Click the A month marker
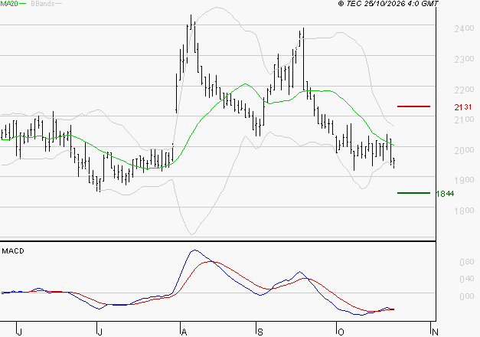This screenshot has width=480, height=337. [184, 332]
